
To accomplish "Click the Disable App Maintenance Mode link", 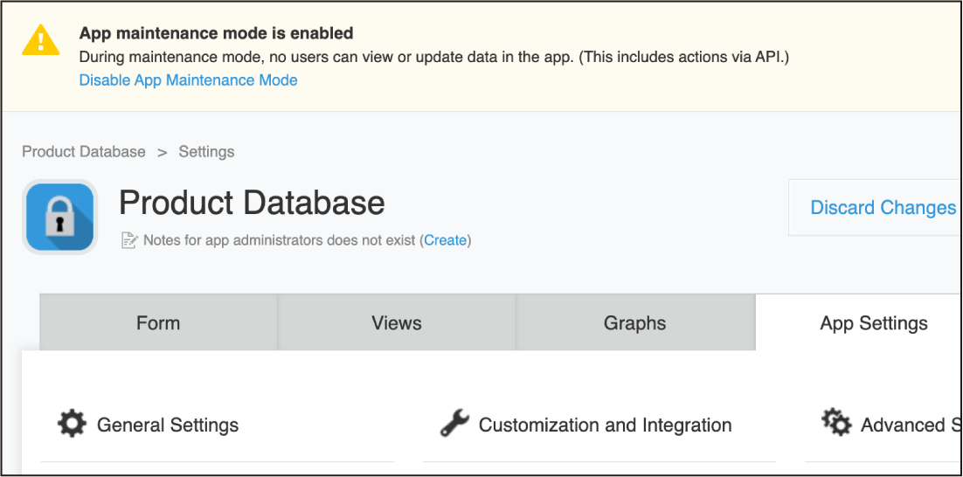I will [188, 80].
